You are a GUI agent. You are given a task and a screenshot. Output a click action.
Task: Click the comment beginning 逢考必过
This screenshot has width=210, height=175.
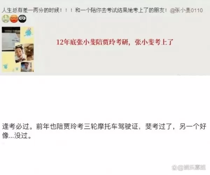pyautogui.click(x=104, y=131)
